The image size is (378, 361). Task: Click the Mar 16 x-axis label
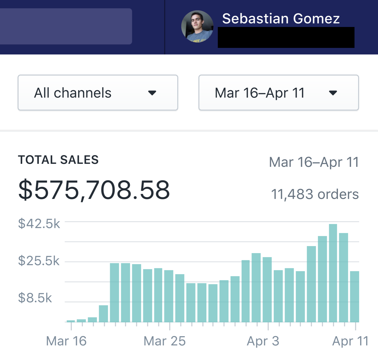[66, 341]
